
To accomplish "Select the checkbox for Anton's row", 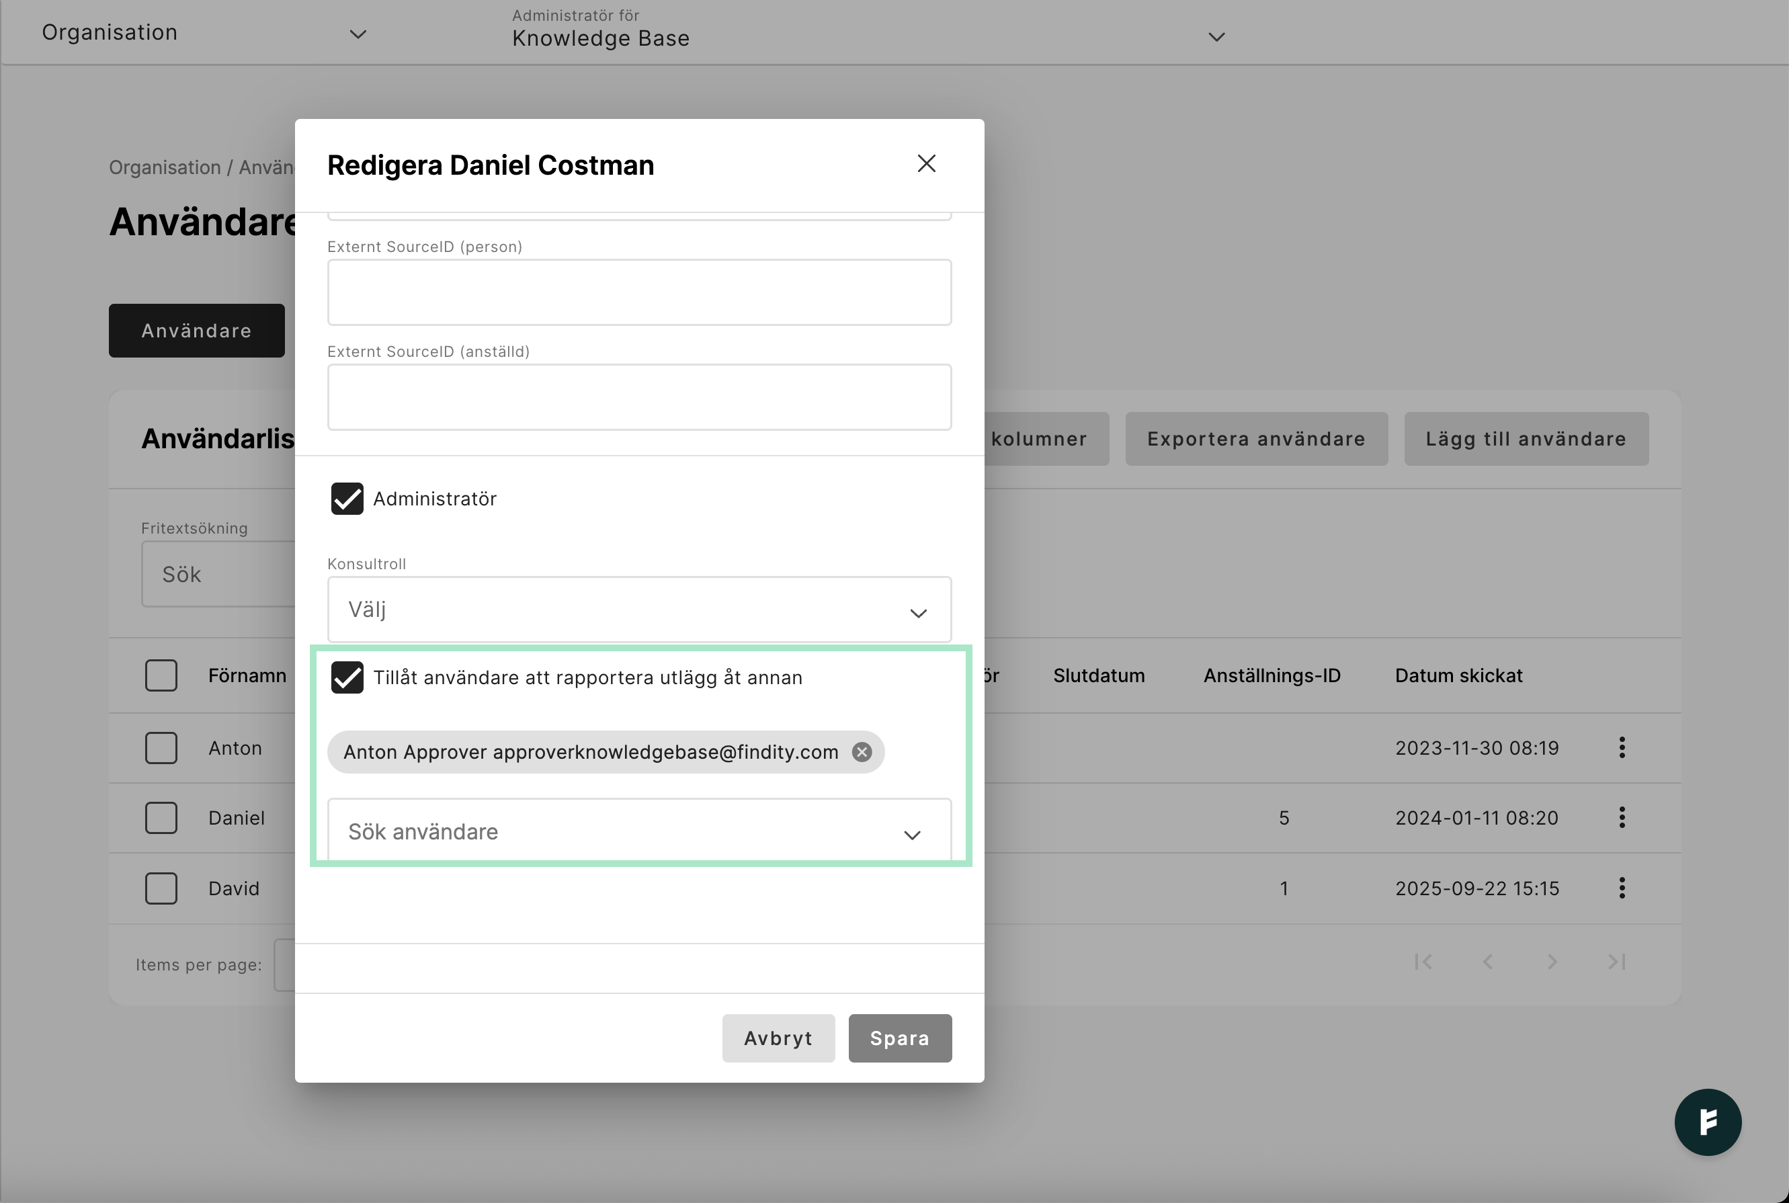I will 161,747.
